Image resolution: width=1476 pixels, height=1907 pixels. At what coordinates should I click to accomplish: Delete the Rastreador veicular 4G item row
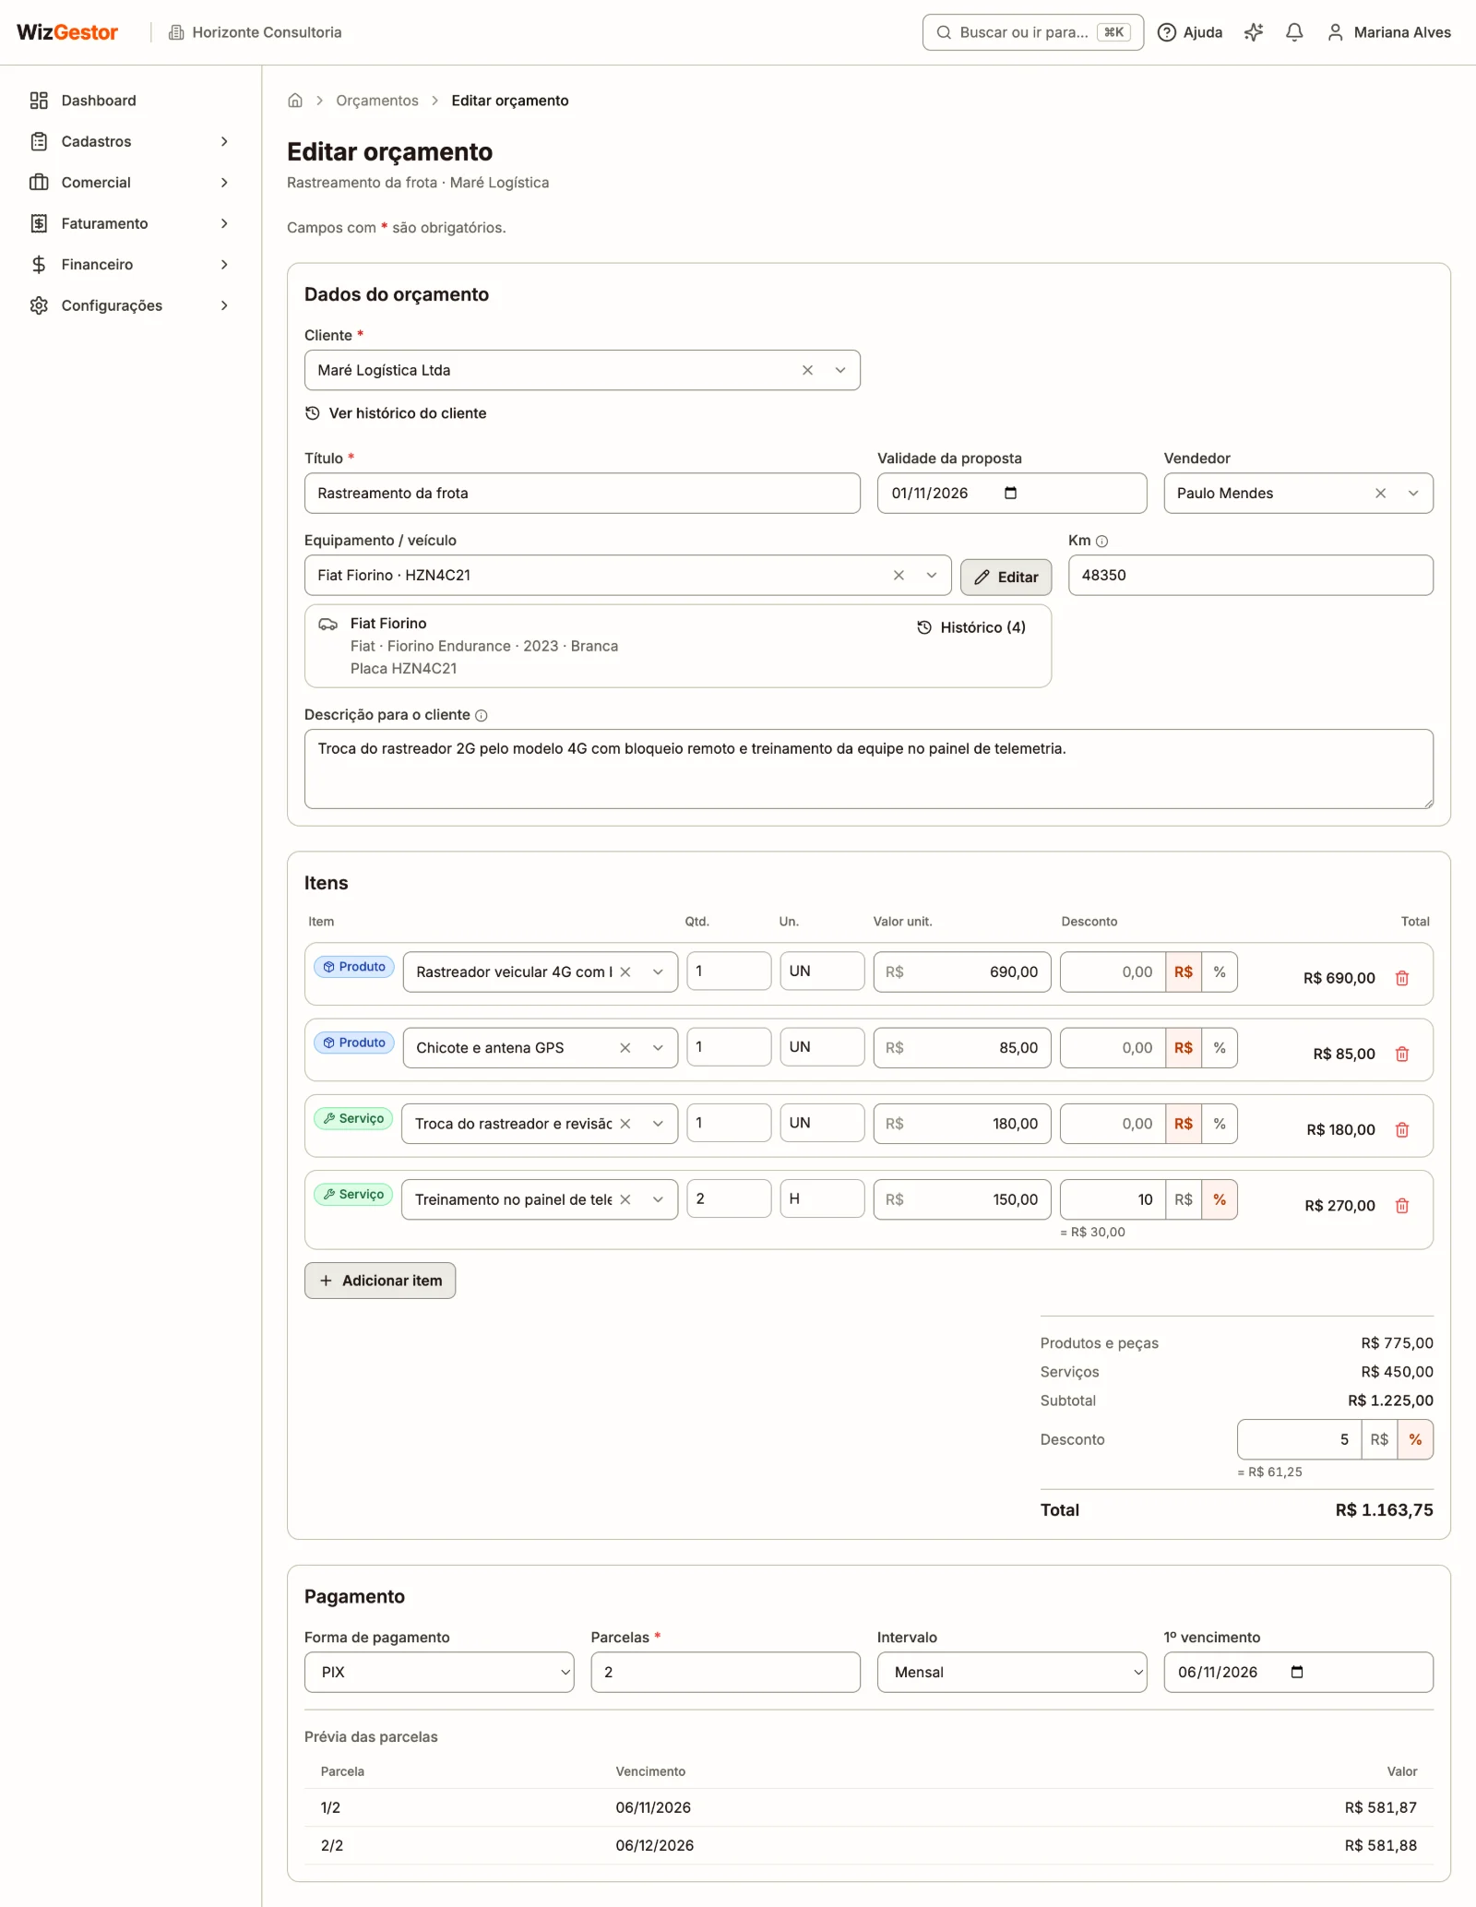pos(1402,978)
